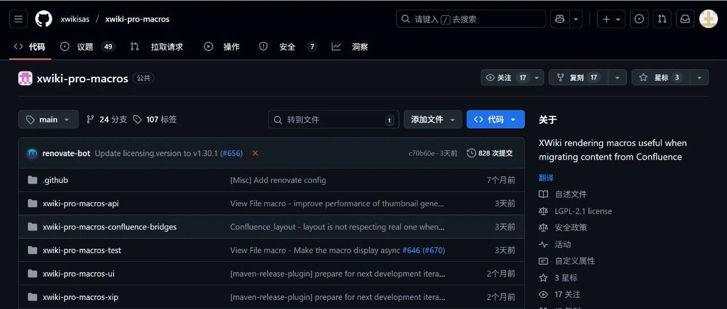Open the .github folder
This screenshot has height=309, width=727.
tap(55, 180)
